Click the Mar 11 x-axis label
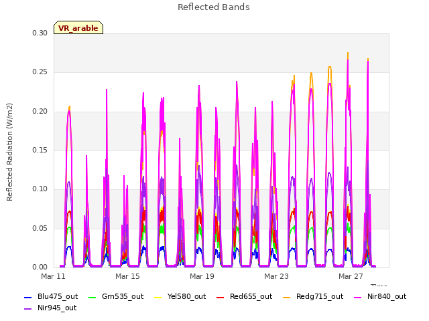Screen dimensions: 429x321 (53, 276)
